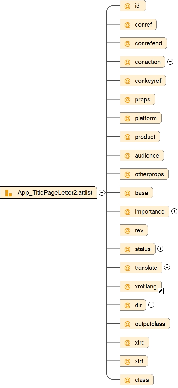This screenshot has height=388, width=178.
Task: Click the @ icon of importance
Action: pos(128,212)
